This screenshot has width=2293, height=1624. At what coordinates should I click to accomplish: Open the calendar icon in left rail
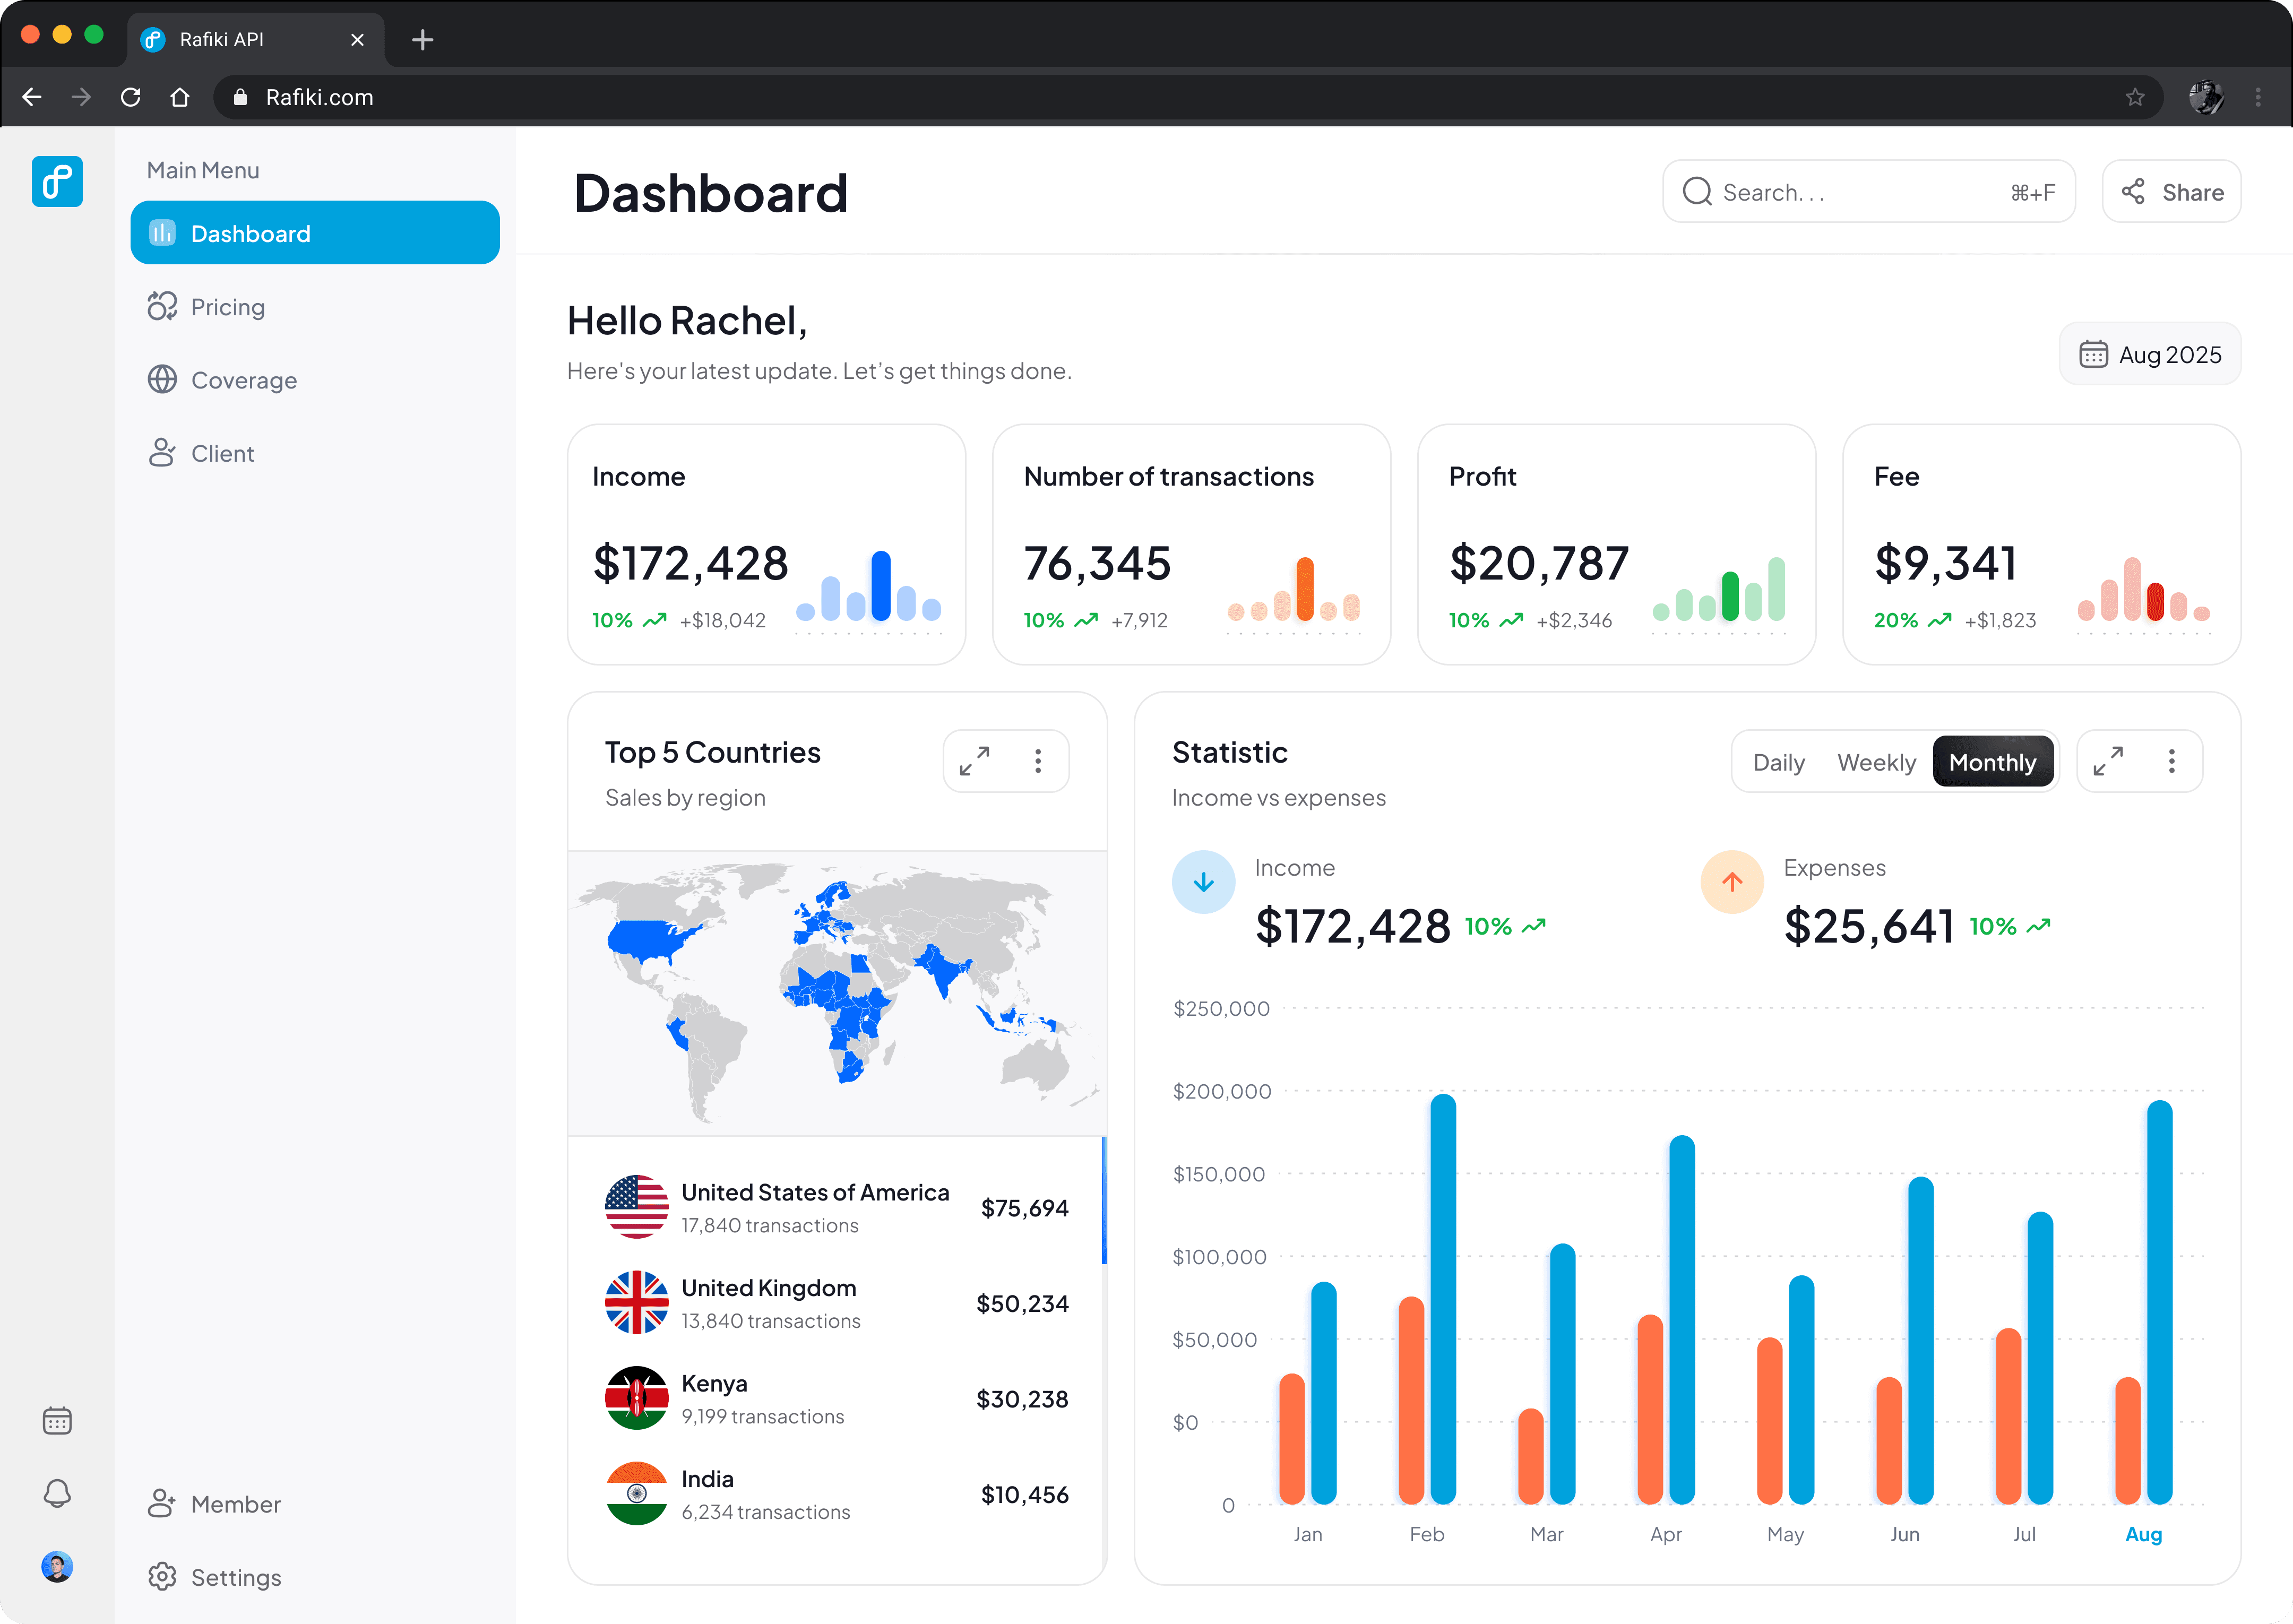[x=57, y=1420]
